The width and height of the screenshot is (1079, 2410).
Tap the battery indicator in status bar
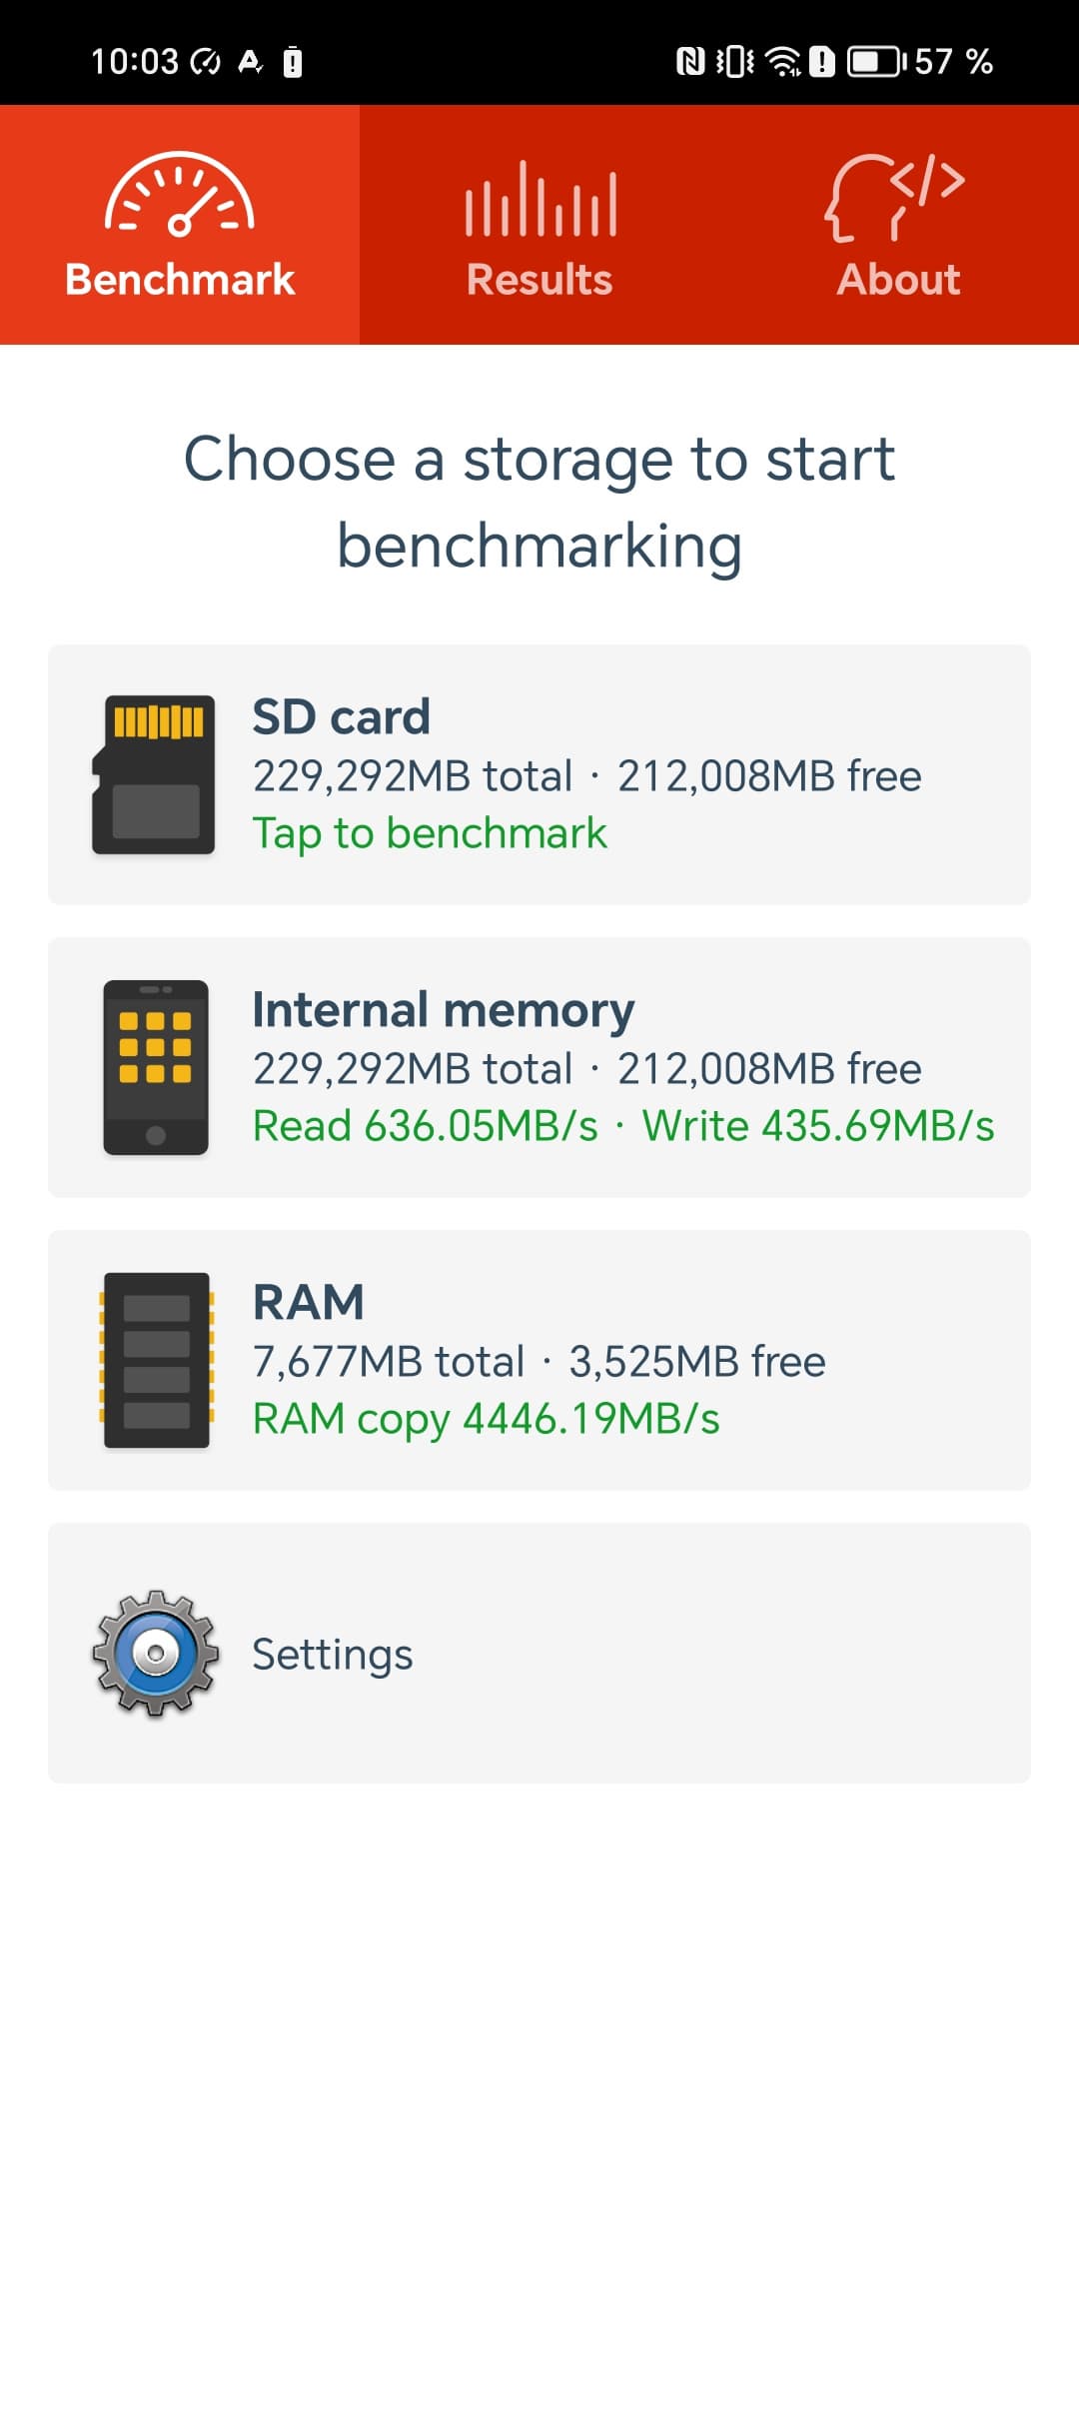click(876, 62)
